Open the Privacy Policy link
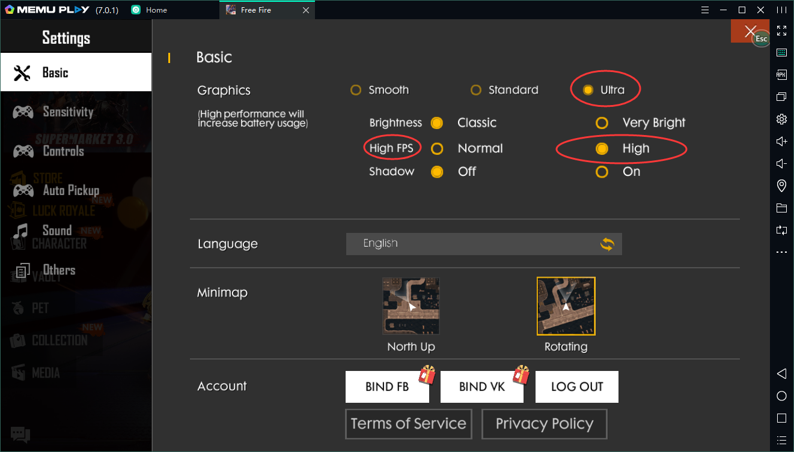 pos(544,424)
